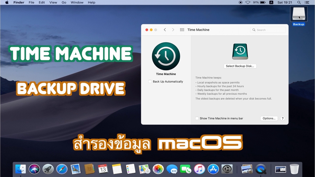Open the Help menu

92,2
